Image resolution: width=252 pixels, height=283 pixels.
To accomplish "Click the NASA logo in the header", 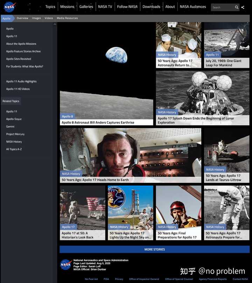I will point(9,7).
